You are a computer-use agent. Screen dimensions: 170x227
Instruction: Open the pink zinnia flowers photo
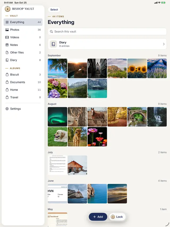[x=97, y=137]
